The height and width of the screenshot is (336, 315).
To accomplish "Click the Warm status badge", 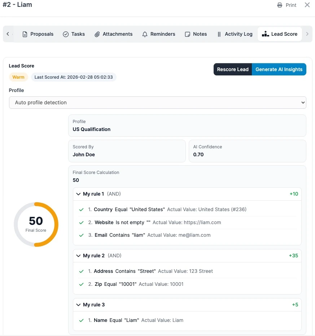I will point(18,77).
